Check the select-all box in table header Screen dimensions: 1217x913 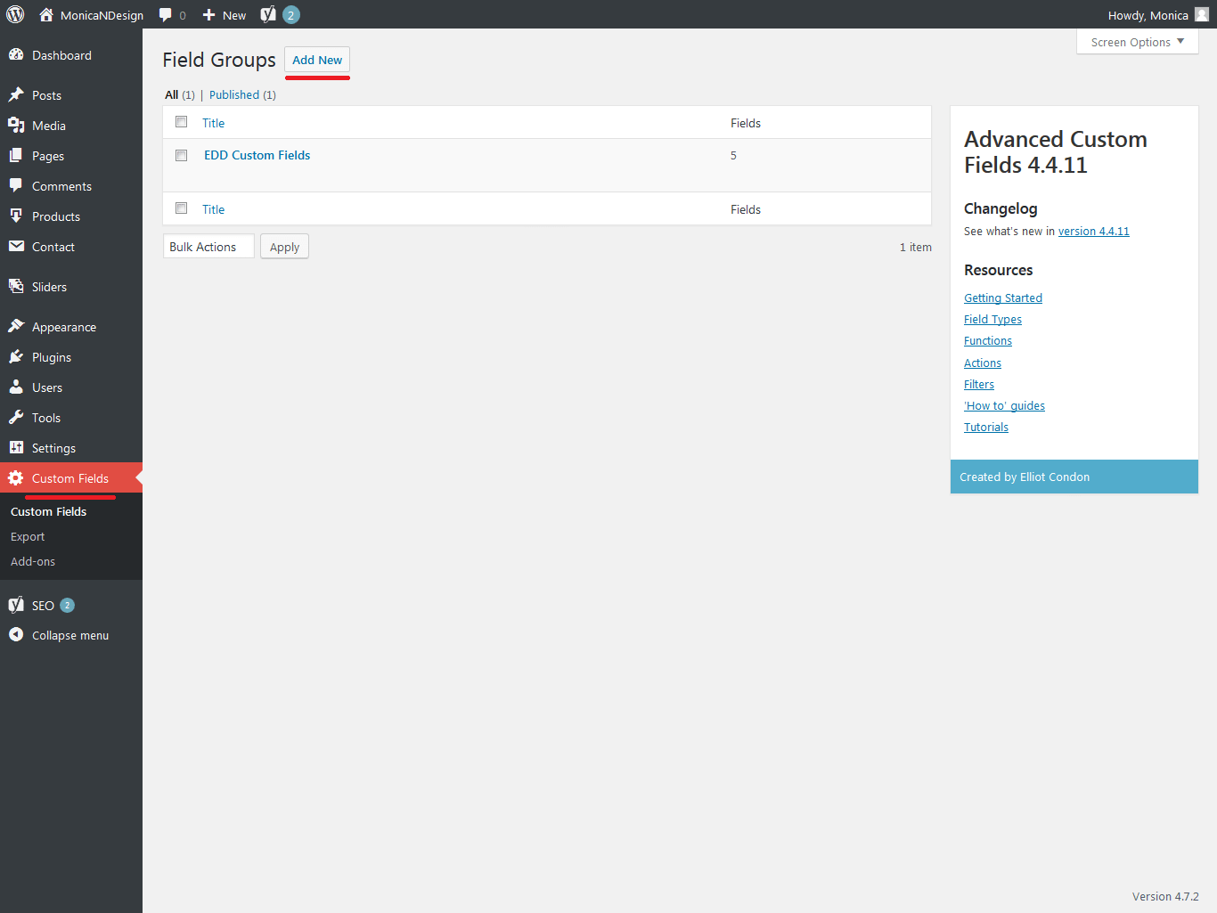(182, 122)
